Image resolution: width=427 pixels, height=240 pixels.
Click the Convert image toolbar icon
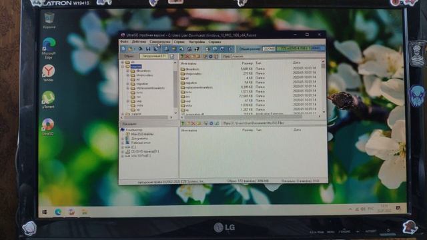click(x=181, y=49)
